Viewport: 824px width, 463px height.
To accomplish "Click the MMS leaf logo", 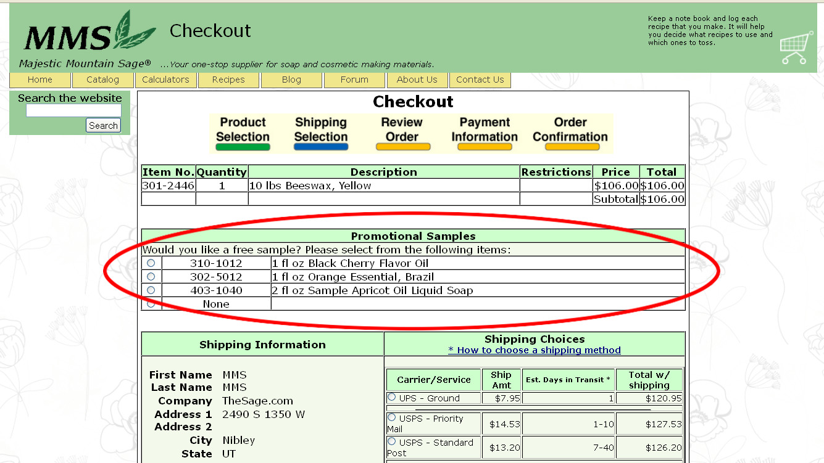I will pos(89,31).
